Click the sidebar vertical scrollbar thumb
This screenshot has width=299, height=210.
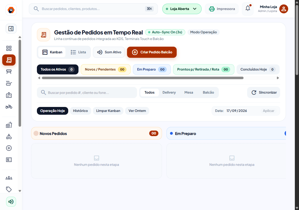(20, 83)
